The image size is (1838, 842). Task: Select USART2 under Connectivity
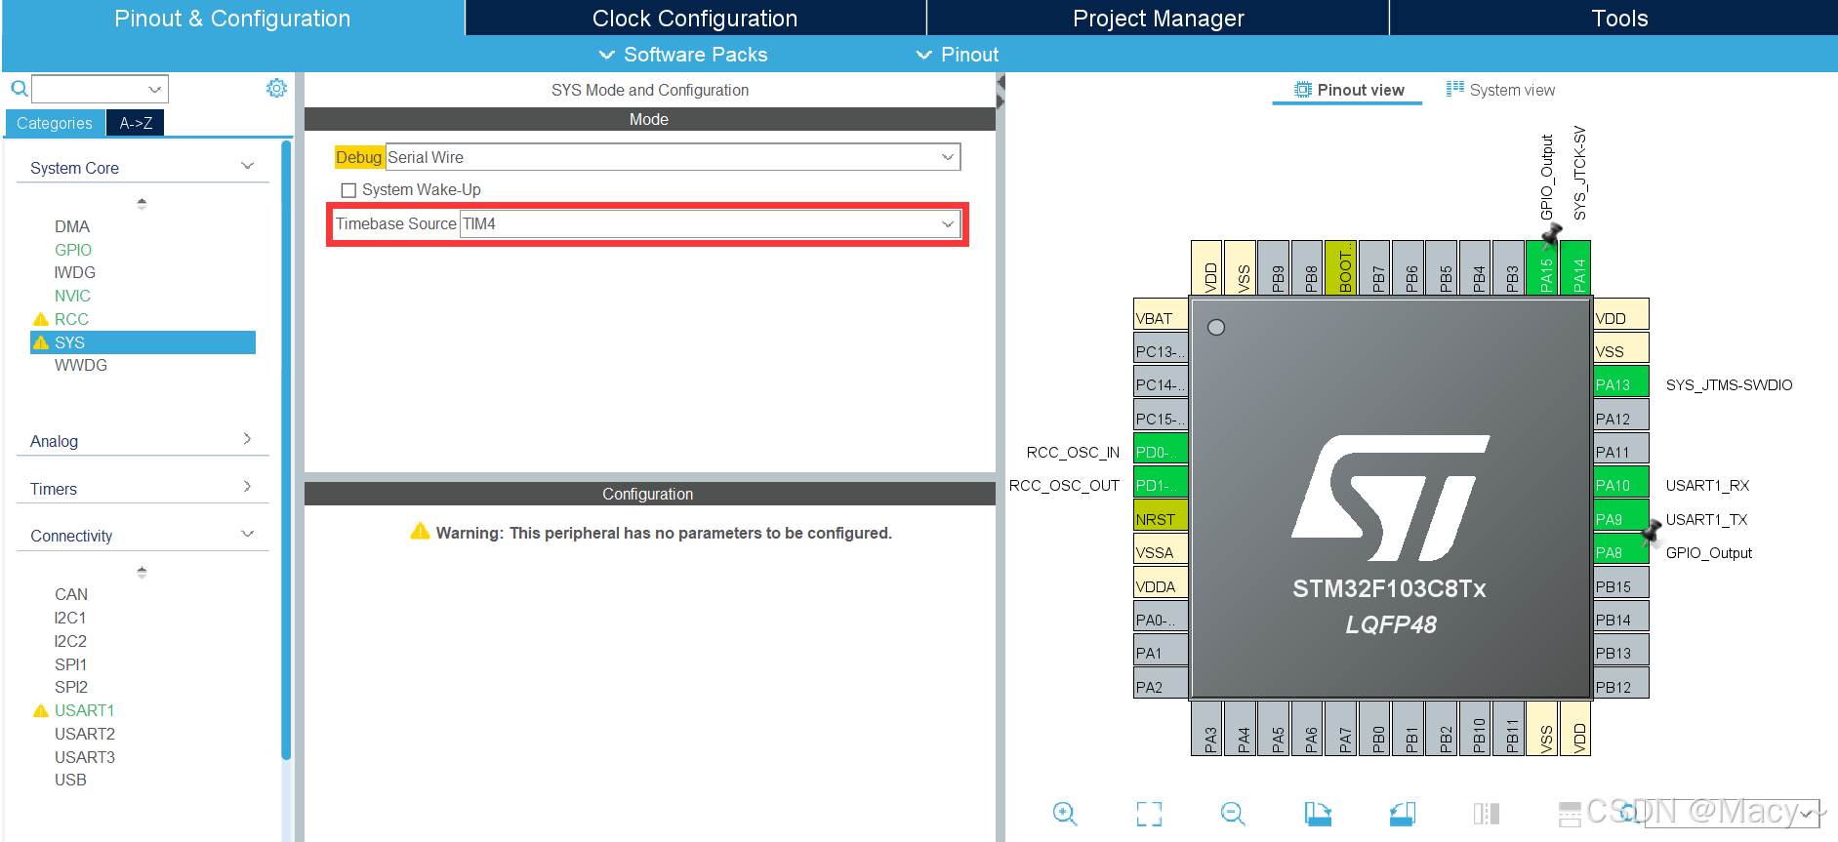click(85, 734)
